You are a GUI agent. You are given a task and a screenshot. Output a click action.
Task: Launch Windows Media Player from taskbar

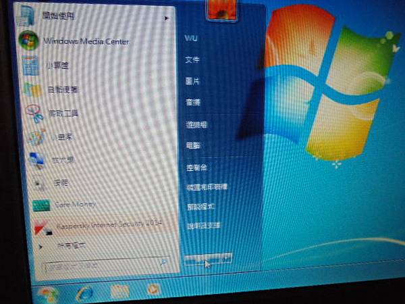tap(154, 290)
